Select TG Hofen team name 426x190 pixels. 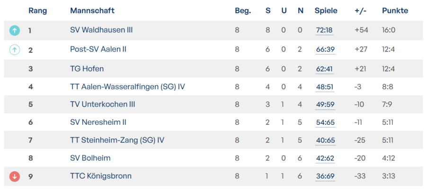coord(87,69)
